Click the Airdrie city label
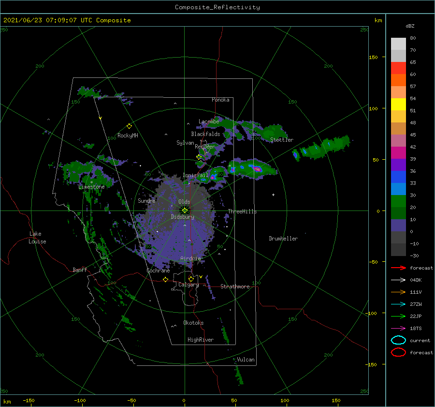435x407 pixels. pos(190,258)
